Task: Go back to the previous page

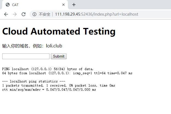Action: click(x=6, y=14)
